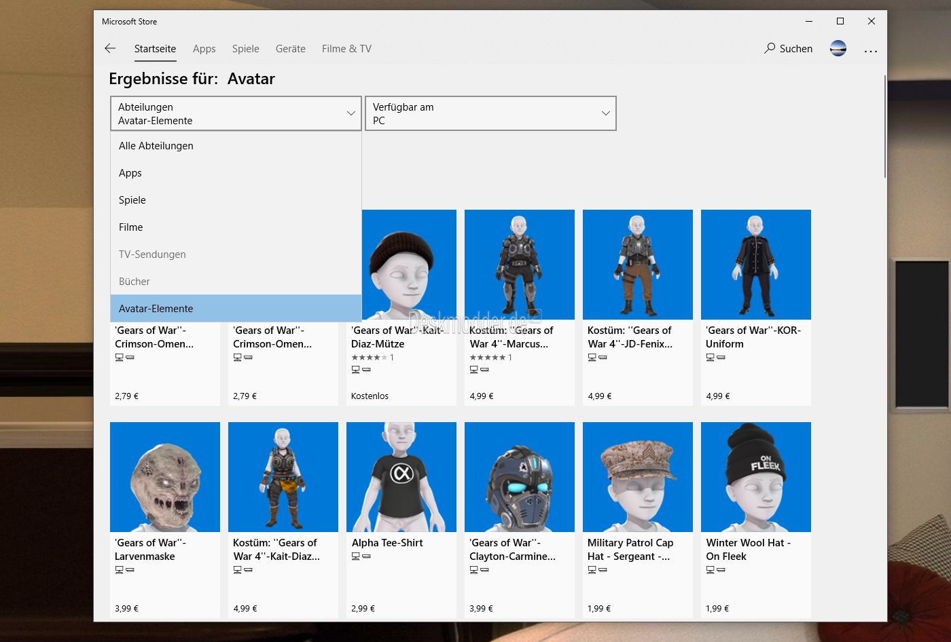Open search with the magnifier icon
Viewport: 951px width, 642px height.
(x=770, y=48)
